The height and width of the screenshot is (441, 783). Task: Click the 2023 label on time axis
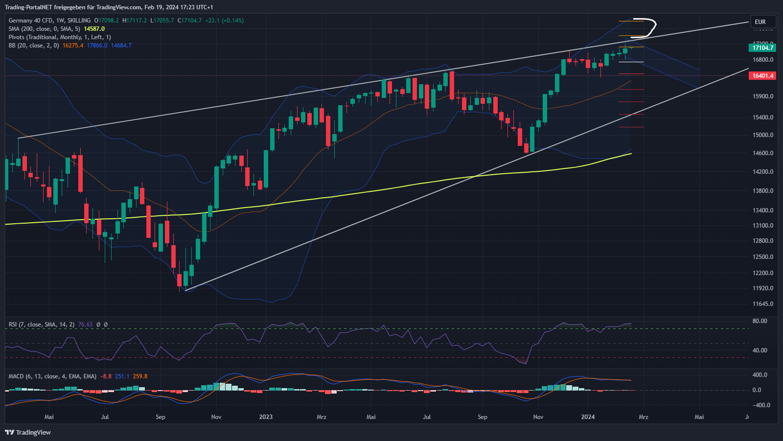point(266,417)
